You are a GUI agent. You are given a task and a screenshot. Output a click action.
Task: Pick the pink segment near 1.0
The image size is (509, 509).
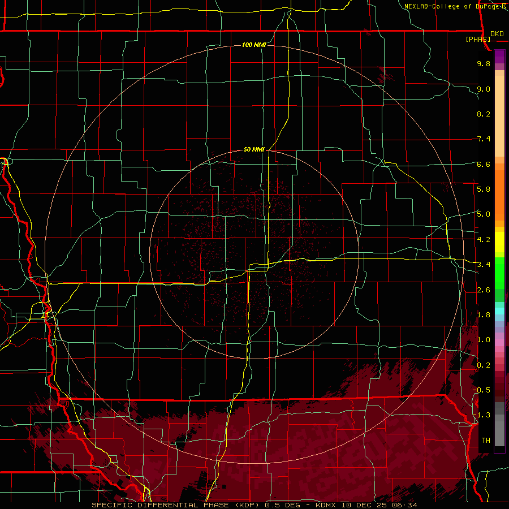(x=499, y=343)
